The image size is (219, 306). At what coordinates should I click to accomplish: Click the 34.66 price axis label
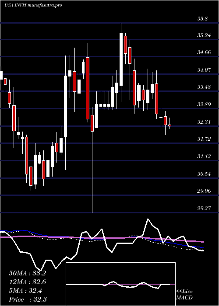[204, 52]
